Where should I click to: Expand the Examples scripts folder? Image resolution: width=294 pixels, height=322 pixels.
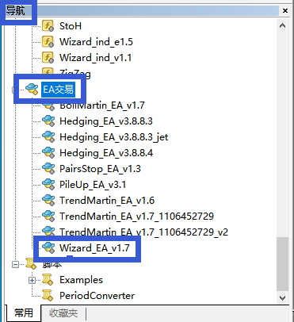pos(32,280)
